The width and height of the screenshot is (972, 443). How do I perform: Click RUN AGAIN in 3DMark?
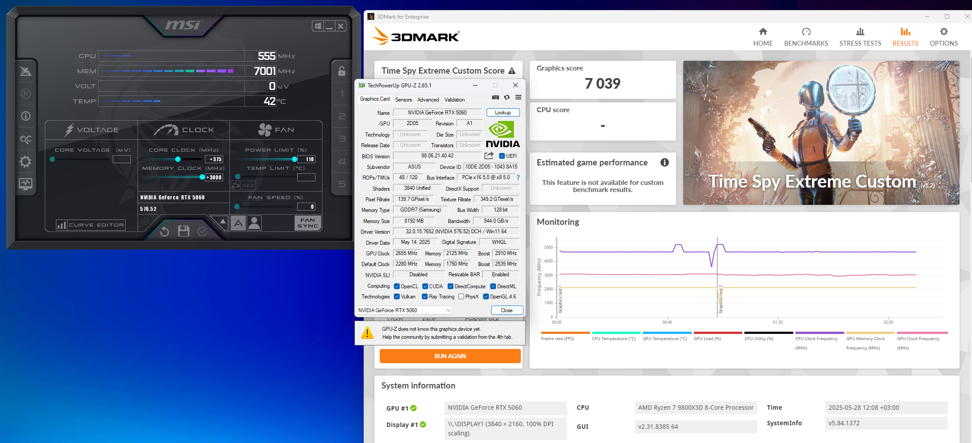coord(450,356)
